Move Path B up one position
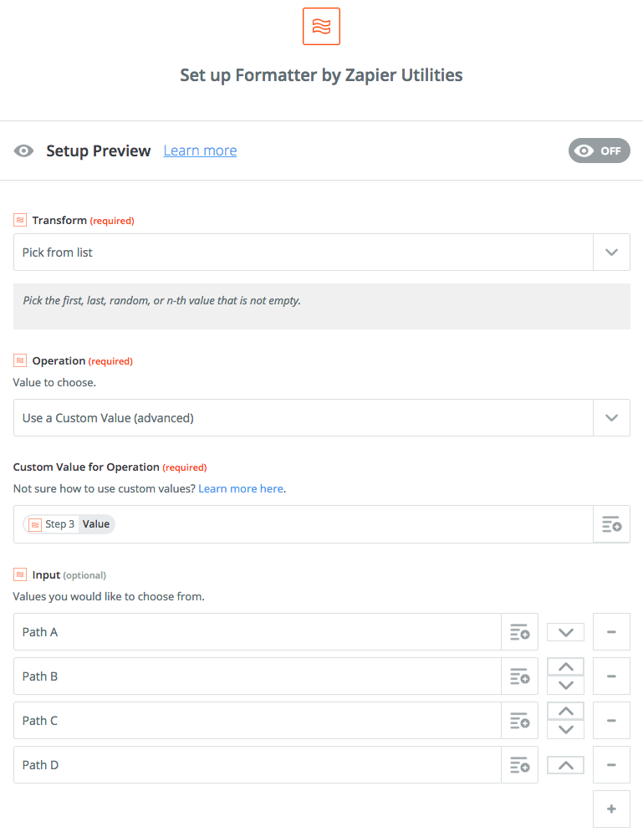This screenshot has height=837, width=643. tap(565, 666)
